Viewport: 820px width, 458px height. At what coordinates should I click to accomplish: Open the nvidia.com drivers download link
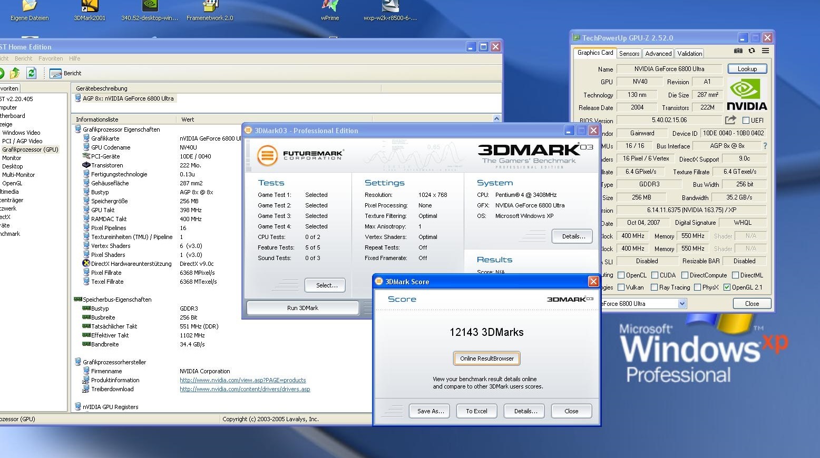(x=245, y=389)
